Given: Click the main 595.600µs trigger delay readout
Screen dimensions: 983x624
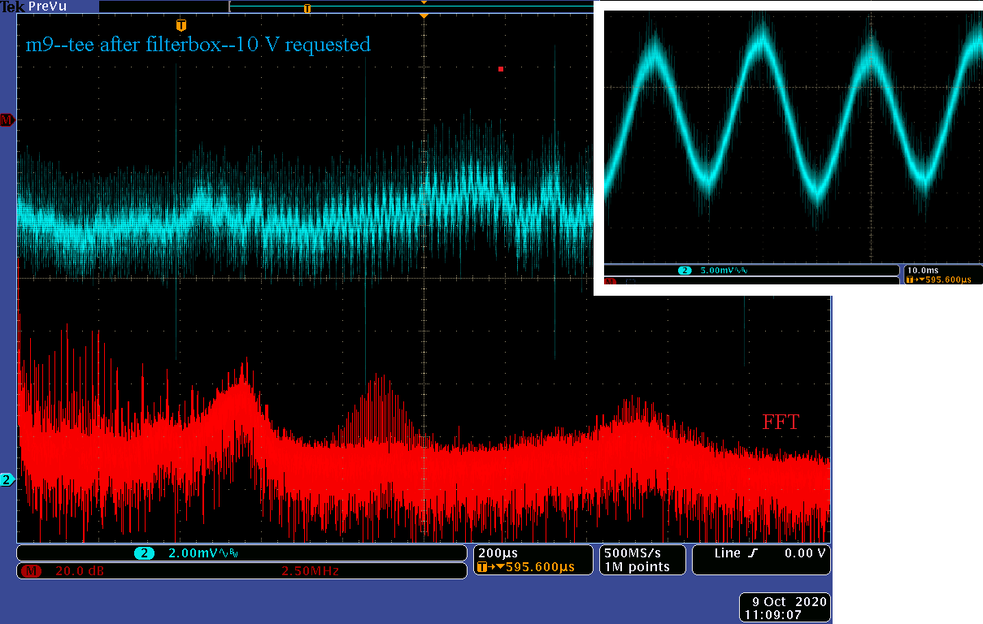Looking at the screenshot, I should [x=540, y=567].
